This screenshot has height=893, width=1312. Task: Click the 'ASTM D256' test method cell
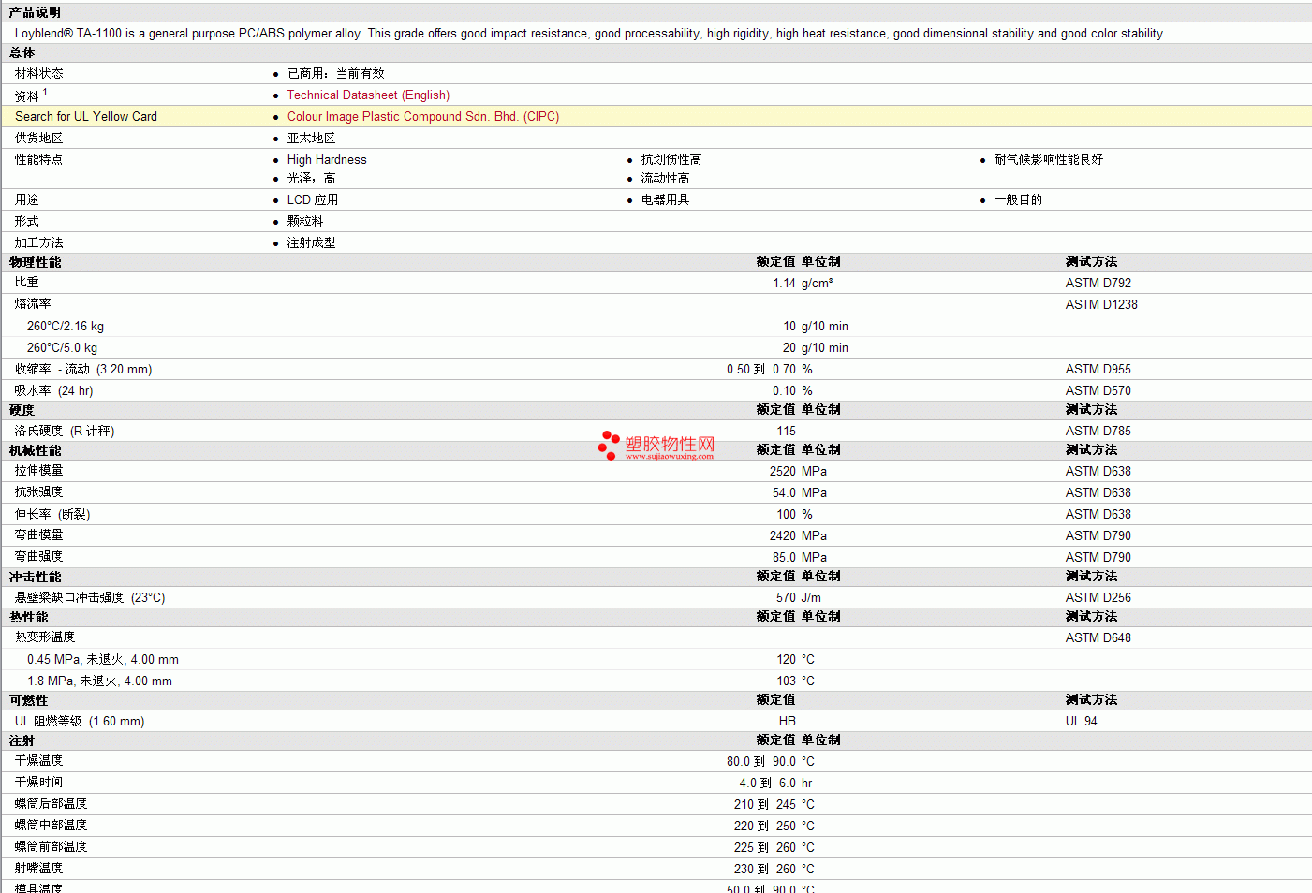[1098, 598]
